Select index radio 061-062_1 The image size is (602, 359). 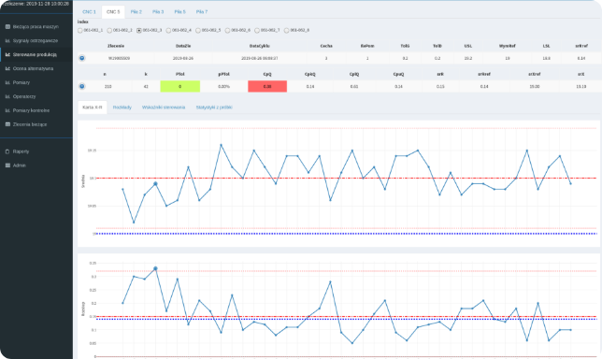tap(79, 30)
